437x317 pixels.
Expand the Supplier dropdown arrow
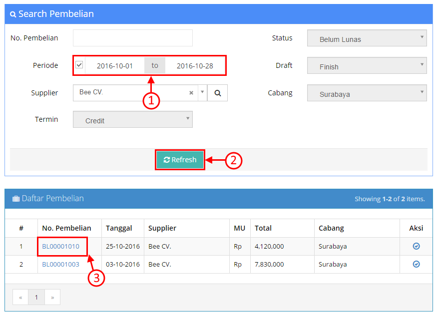202,92
